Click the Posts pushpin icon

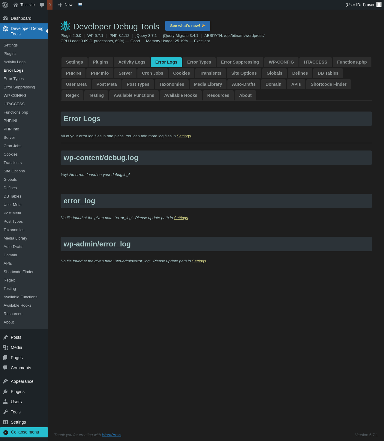click(x=5, y=337)
